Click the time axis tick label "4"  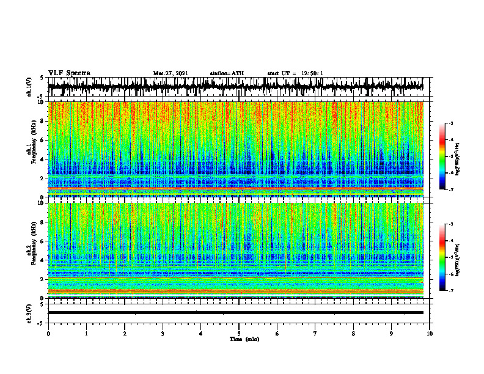(x=201, y=334)
